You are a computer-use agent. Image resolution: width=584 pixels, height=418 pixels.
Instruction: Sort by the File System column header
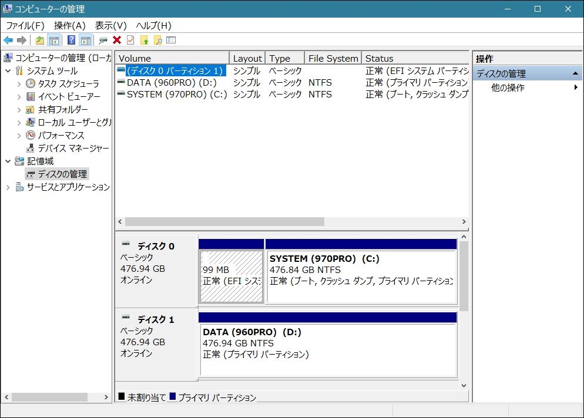click(x=333, y=59)
